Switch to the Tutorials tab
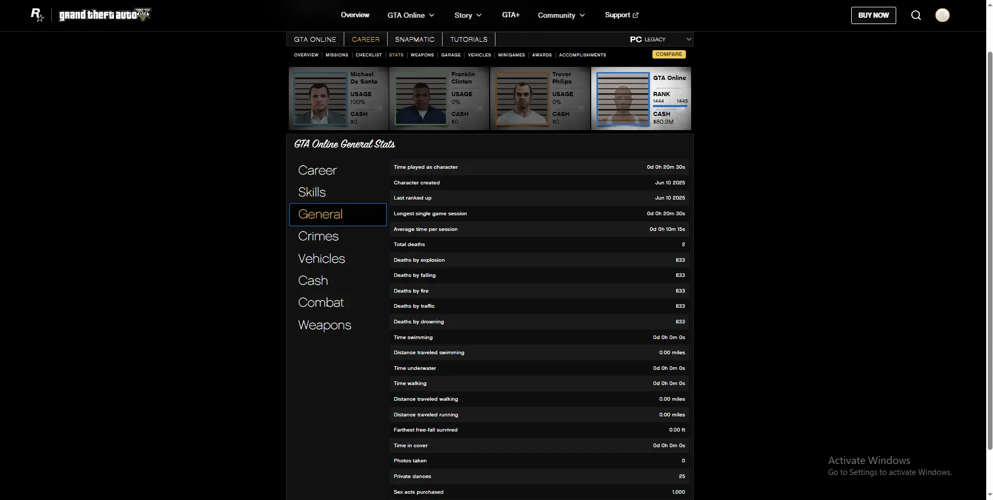 [x=468, y=39]
